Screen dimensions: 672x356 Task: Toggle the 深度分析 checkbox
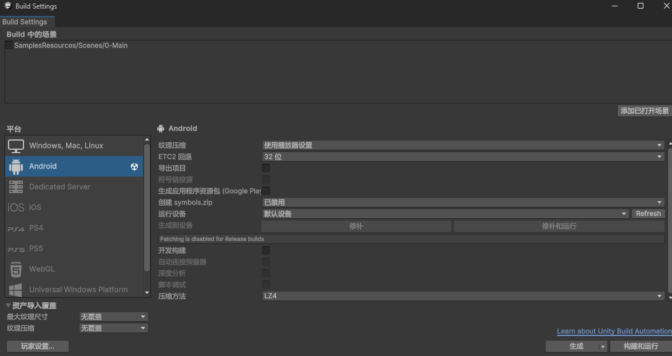coord(266,273)
